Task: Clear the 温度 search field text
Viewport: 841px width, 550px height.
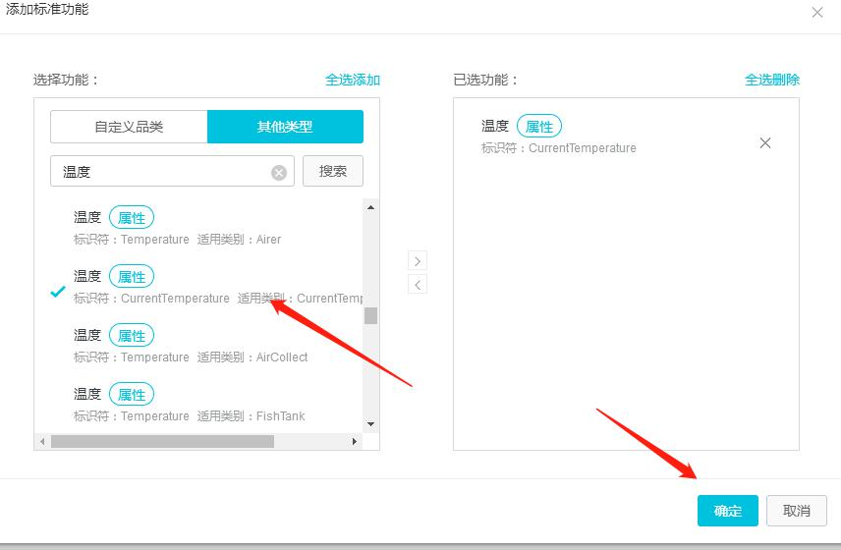Action: (x=279, y=172)
